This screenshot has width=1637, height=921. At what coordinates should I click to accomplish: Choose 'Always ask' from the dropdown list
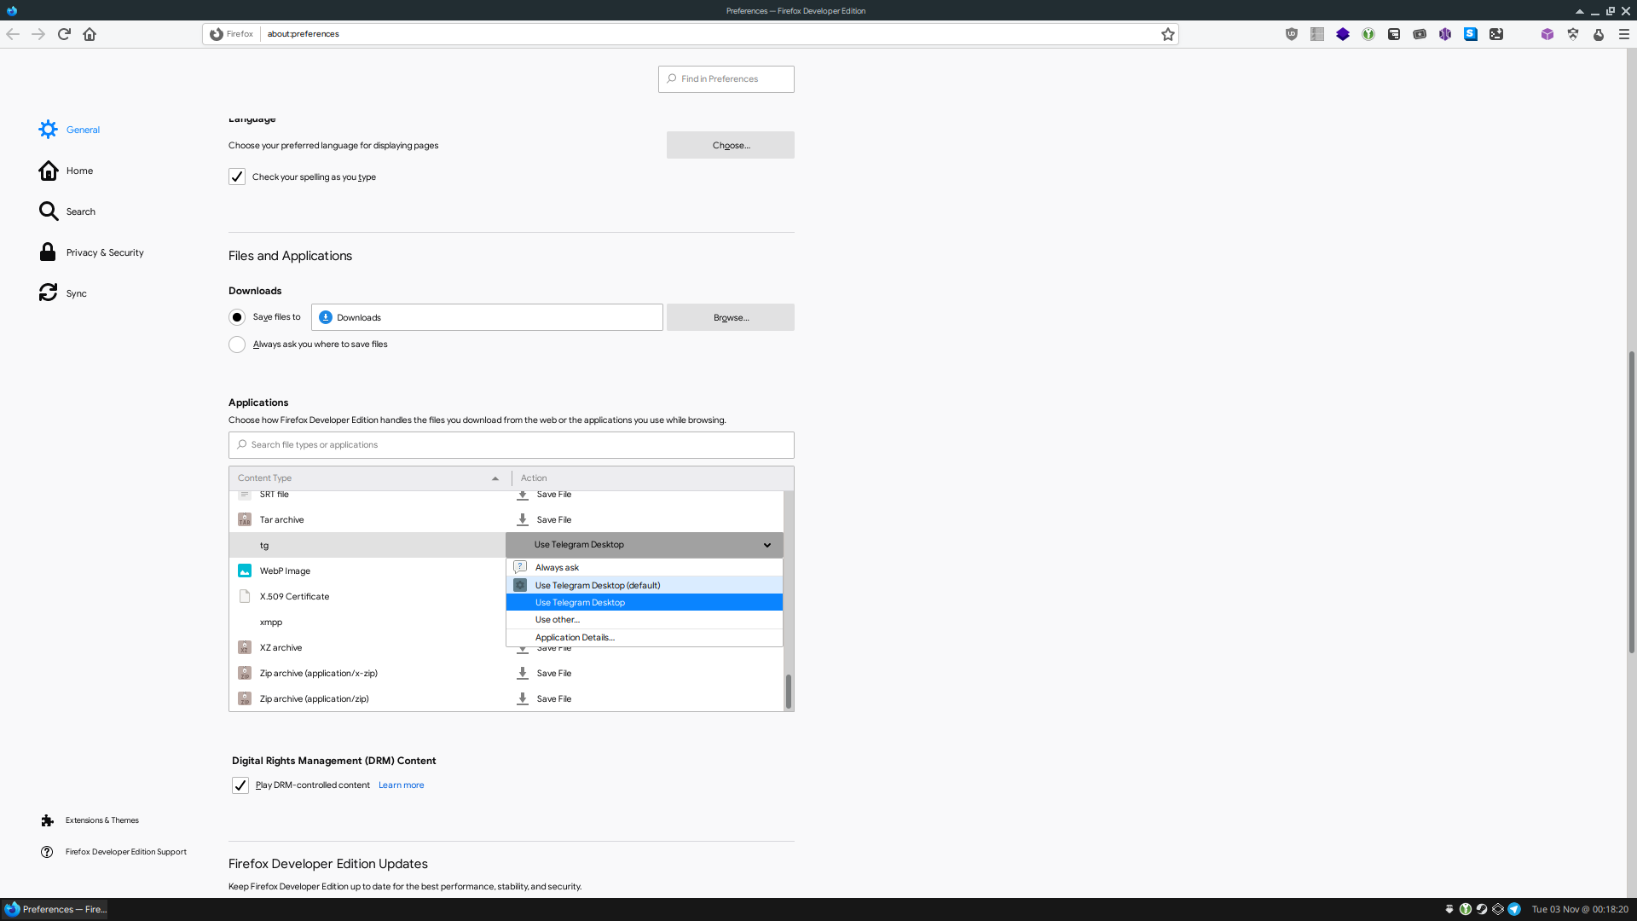tap(557, 568)
